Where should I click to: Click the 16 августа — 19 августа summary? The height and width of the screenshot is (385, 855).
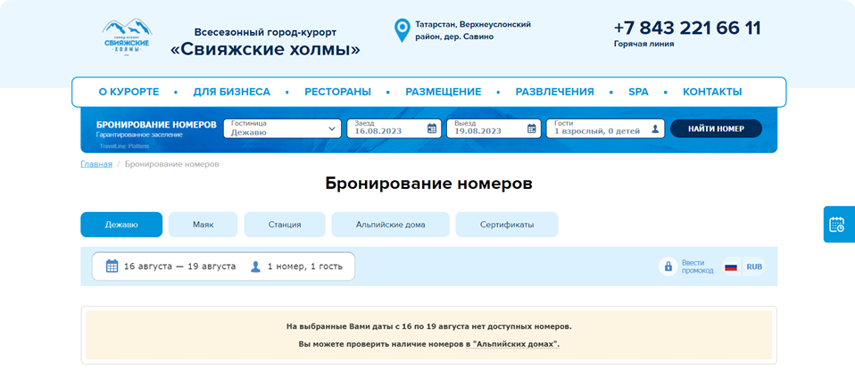pyautogui.click(x=180, y=266)
